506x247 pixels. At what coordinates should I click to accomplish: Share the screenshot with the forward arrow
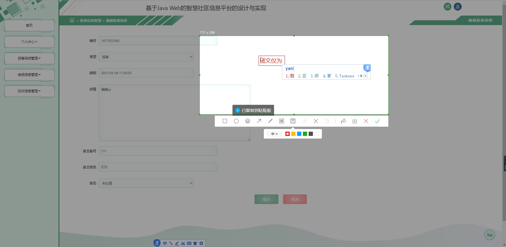tap(343, 121)
